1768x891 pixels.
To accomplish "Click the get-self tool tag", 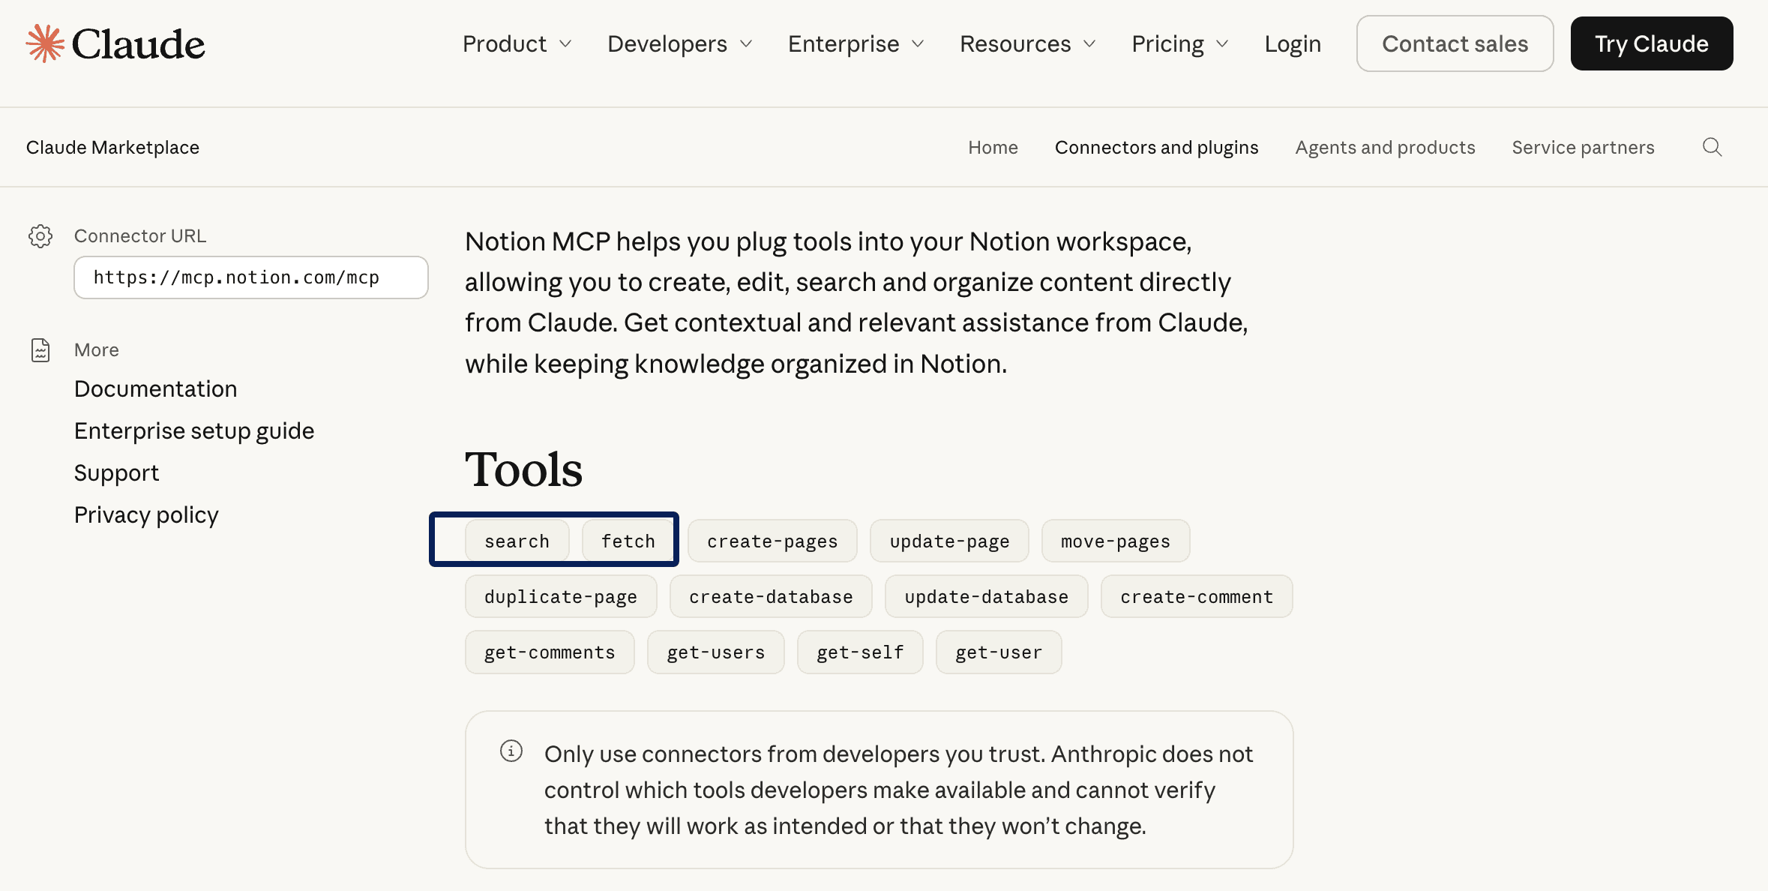I will coord(860,652).
